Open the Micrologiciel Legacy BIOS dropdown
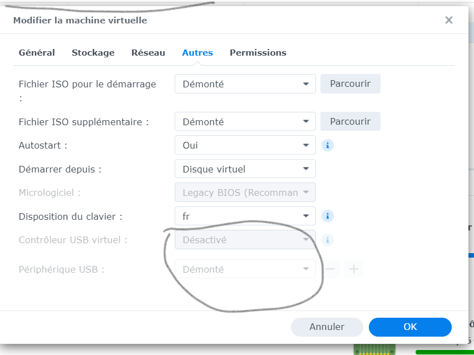The image size is (474, 355). coord(245,193)
